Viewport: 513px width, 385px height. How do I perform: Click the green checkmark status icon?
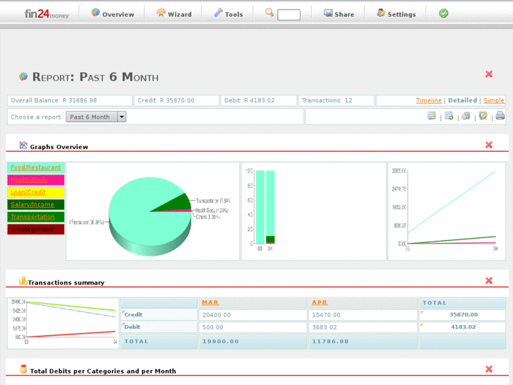coord(443,13)
